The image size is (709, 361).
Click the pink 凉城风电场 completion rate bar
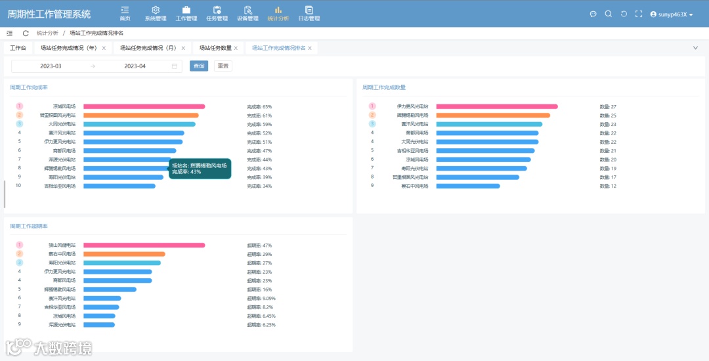(x=144, y=106)
